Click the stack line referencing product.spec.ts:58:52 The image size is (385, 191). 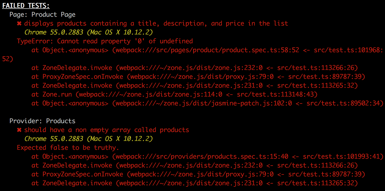pos(192,55)
